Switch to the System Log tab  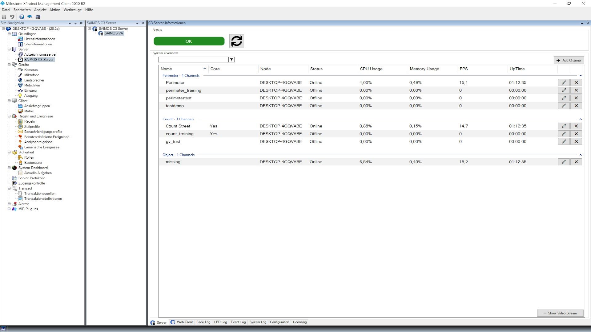[x=258, y=322]
